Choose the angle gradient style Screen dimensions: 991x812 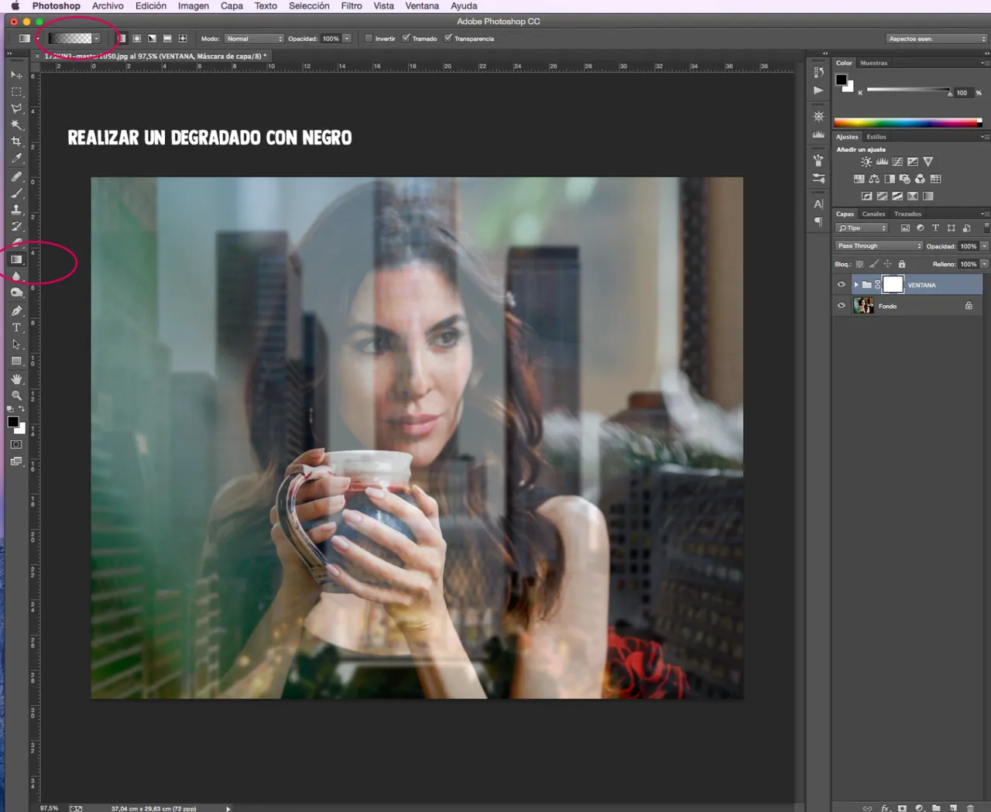click(152, 39)
